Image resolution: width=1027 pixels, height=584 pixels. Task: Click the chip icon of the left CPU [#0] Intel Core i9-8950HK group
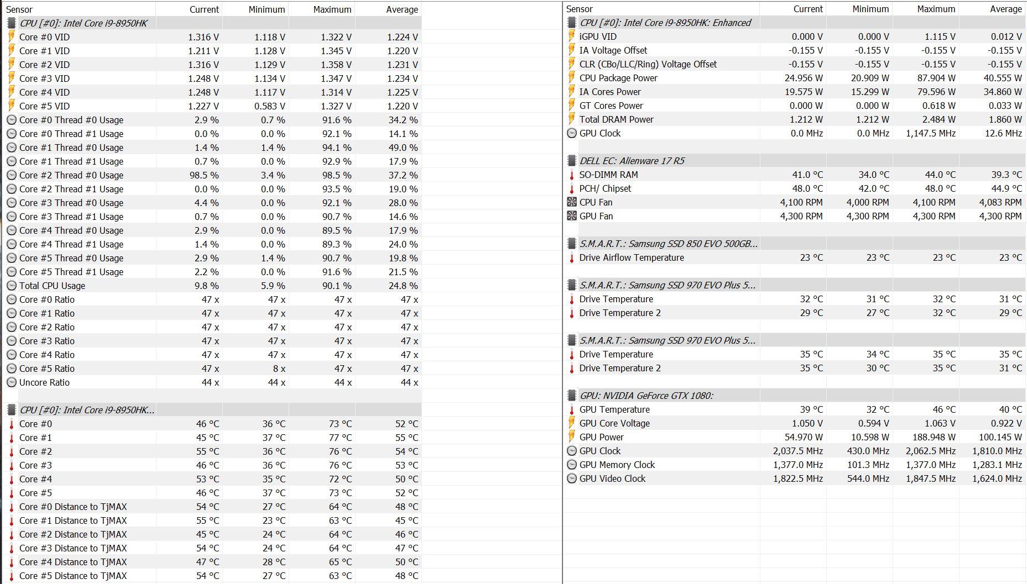(11, 23)
